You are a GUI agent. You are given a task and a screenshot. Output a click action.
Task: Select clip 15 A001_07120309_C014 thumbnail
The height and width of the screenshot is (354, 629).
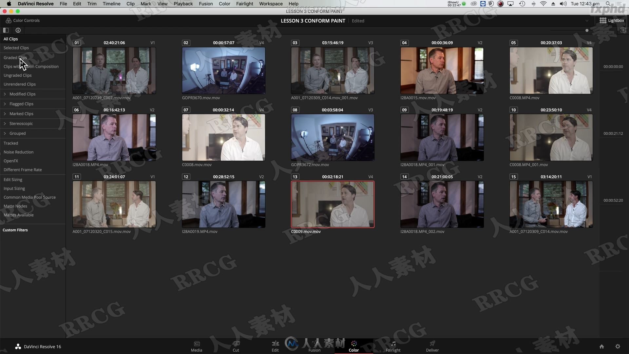click(x=551, y=204)
